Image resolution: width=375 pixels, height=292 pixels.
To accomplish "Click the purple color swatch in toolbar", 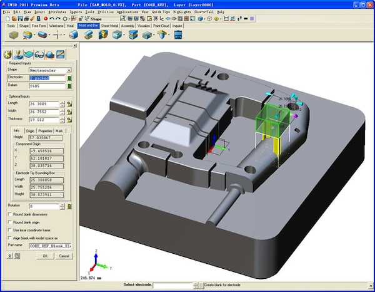I will point(252,19).
